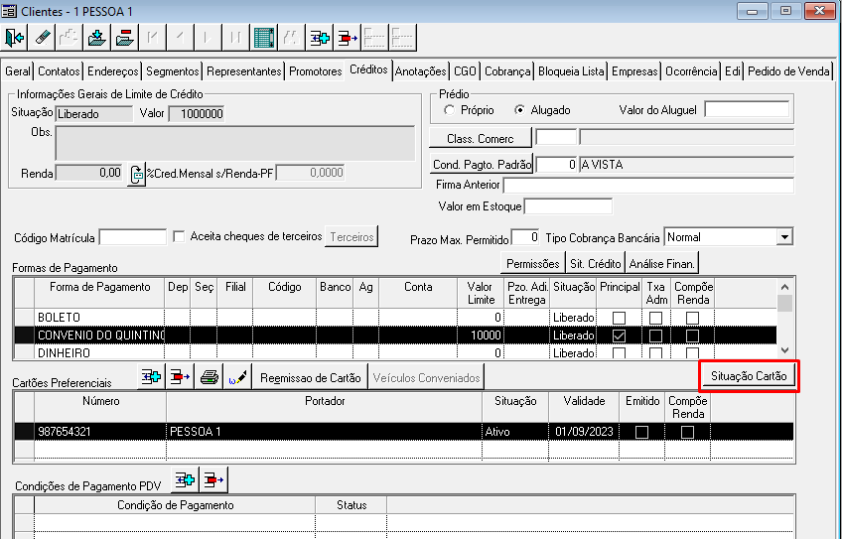Click the delete record folder icon
Viewport: 842px width, 539px height.
[124, 38]
